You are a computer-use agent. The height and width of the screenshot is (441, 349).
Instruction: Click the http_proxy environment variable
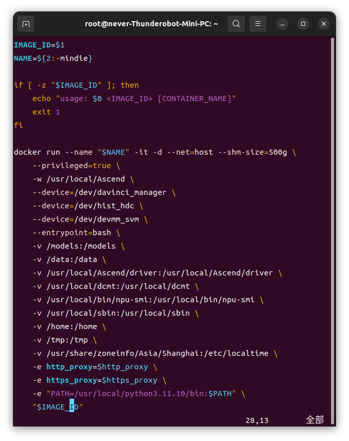69,367
